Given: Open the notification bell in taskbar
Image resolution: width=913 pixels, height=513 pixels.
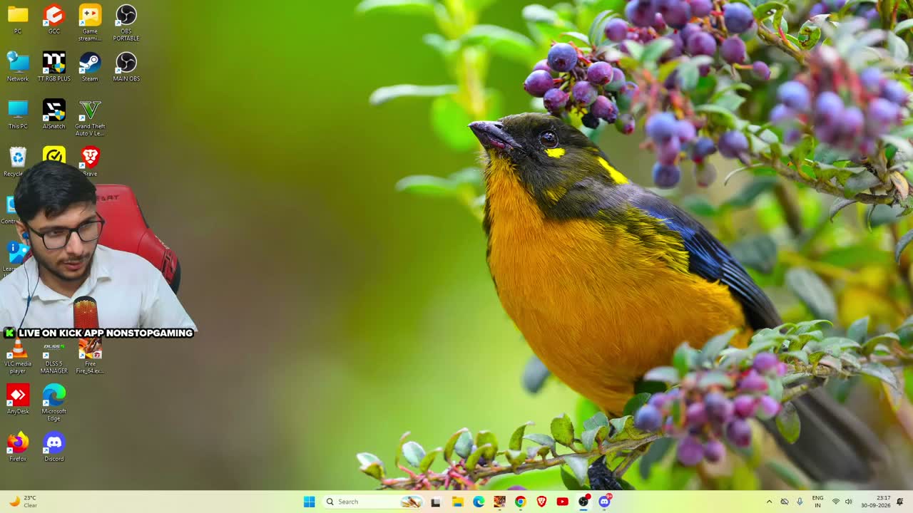Looking at the screenshot, I should tap(900, 502).
